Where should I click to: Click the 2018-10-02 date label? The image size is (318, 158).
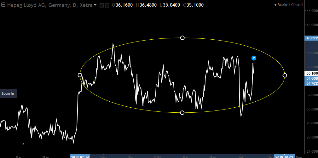285,156
